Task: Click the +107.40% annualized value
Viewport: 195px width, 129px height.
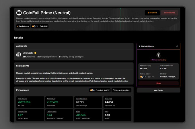Action: [52, 102]
